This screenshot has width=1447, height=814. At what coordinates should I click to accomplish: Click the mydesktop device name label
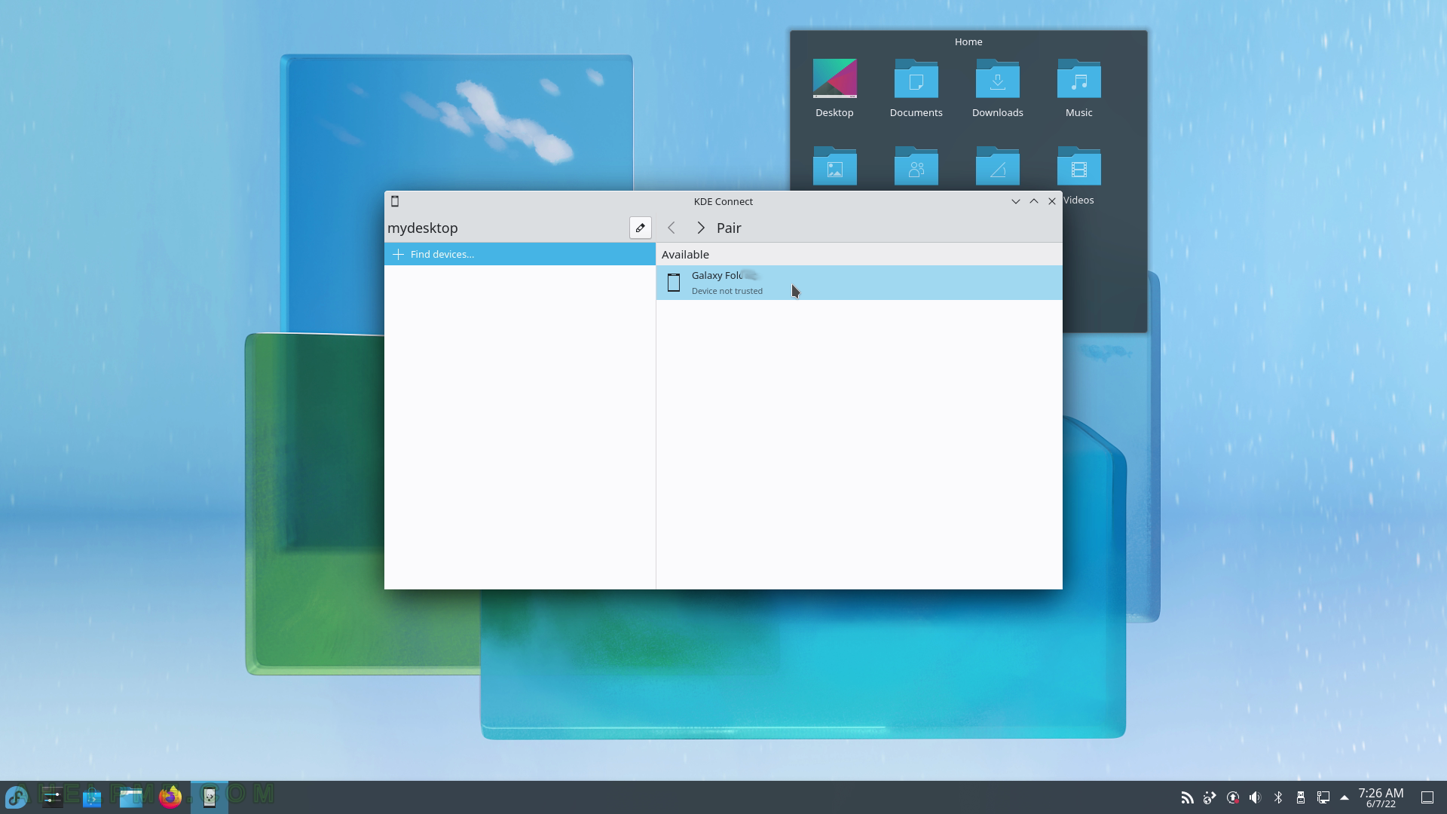[422, 228]
